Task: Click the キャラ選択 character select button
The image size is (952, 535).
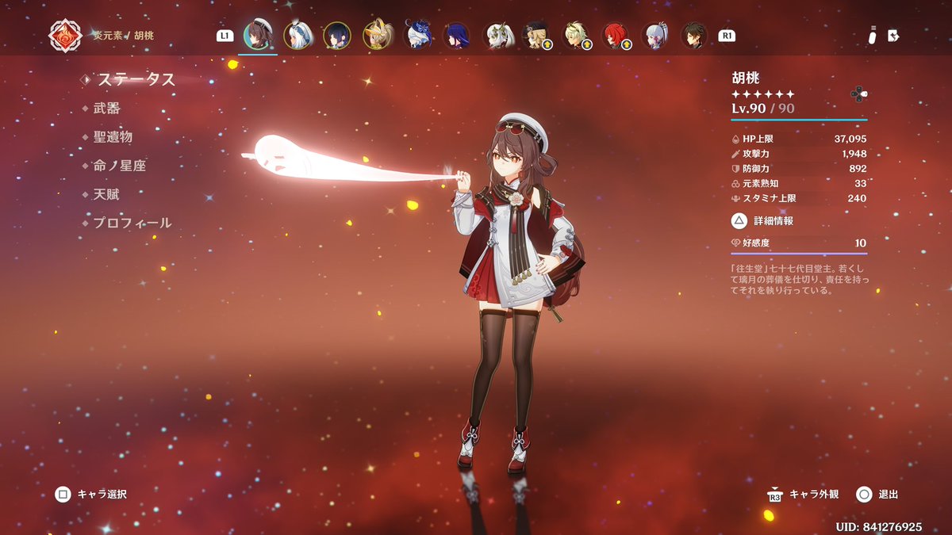Action: point(90,495)
